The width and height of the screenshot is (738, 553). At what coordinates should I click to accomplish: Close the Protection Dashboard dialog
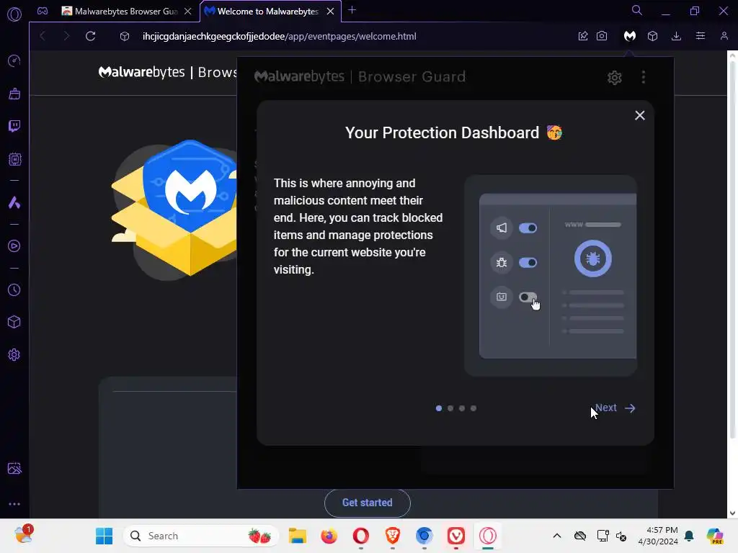(640, 115)
